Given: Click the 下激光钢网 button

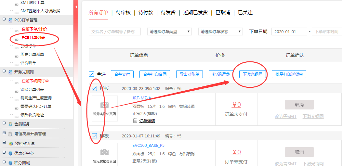Looking at the screenshot, I should click(x=253, y=74).
